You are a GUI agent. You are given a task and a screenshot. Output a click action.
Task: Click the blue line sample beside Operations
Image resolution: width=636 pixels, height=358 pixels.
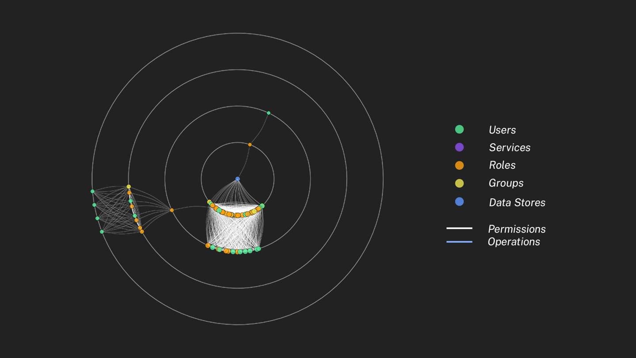459,242
